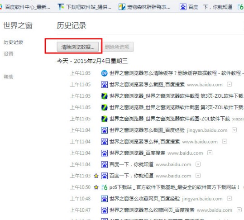The image size is (244, 220).
Task: Click the 下载吧 bookmark favicon
Action: tap(61, 7)
